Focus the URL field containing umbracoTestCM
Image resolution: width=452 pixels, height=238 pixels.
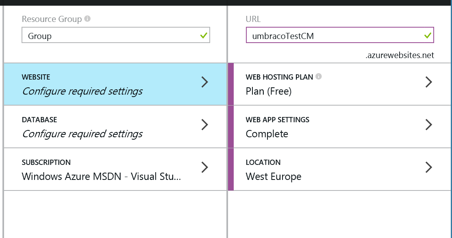[340, 35]
